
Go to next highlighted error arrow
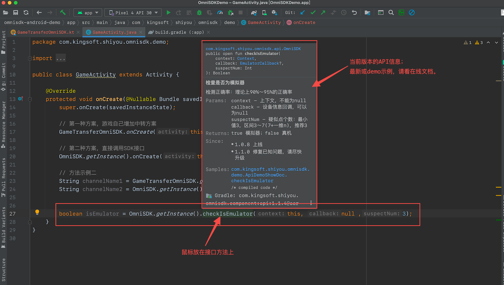(496, 42)
